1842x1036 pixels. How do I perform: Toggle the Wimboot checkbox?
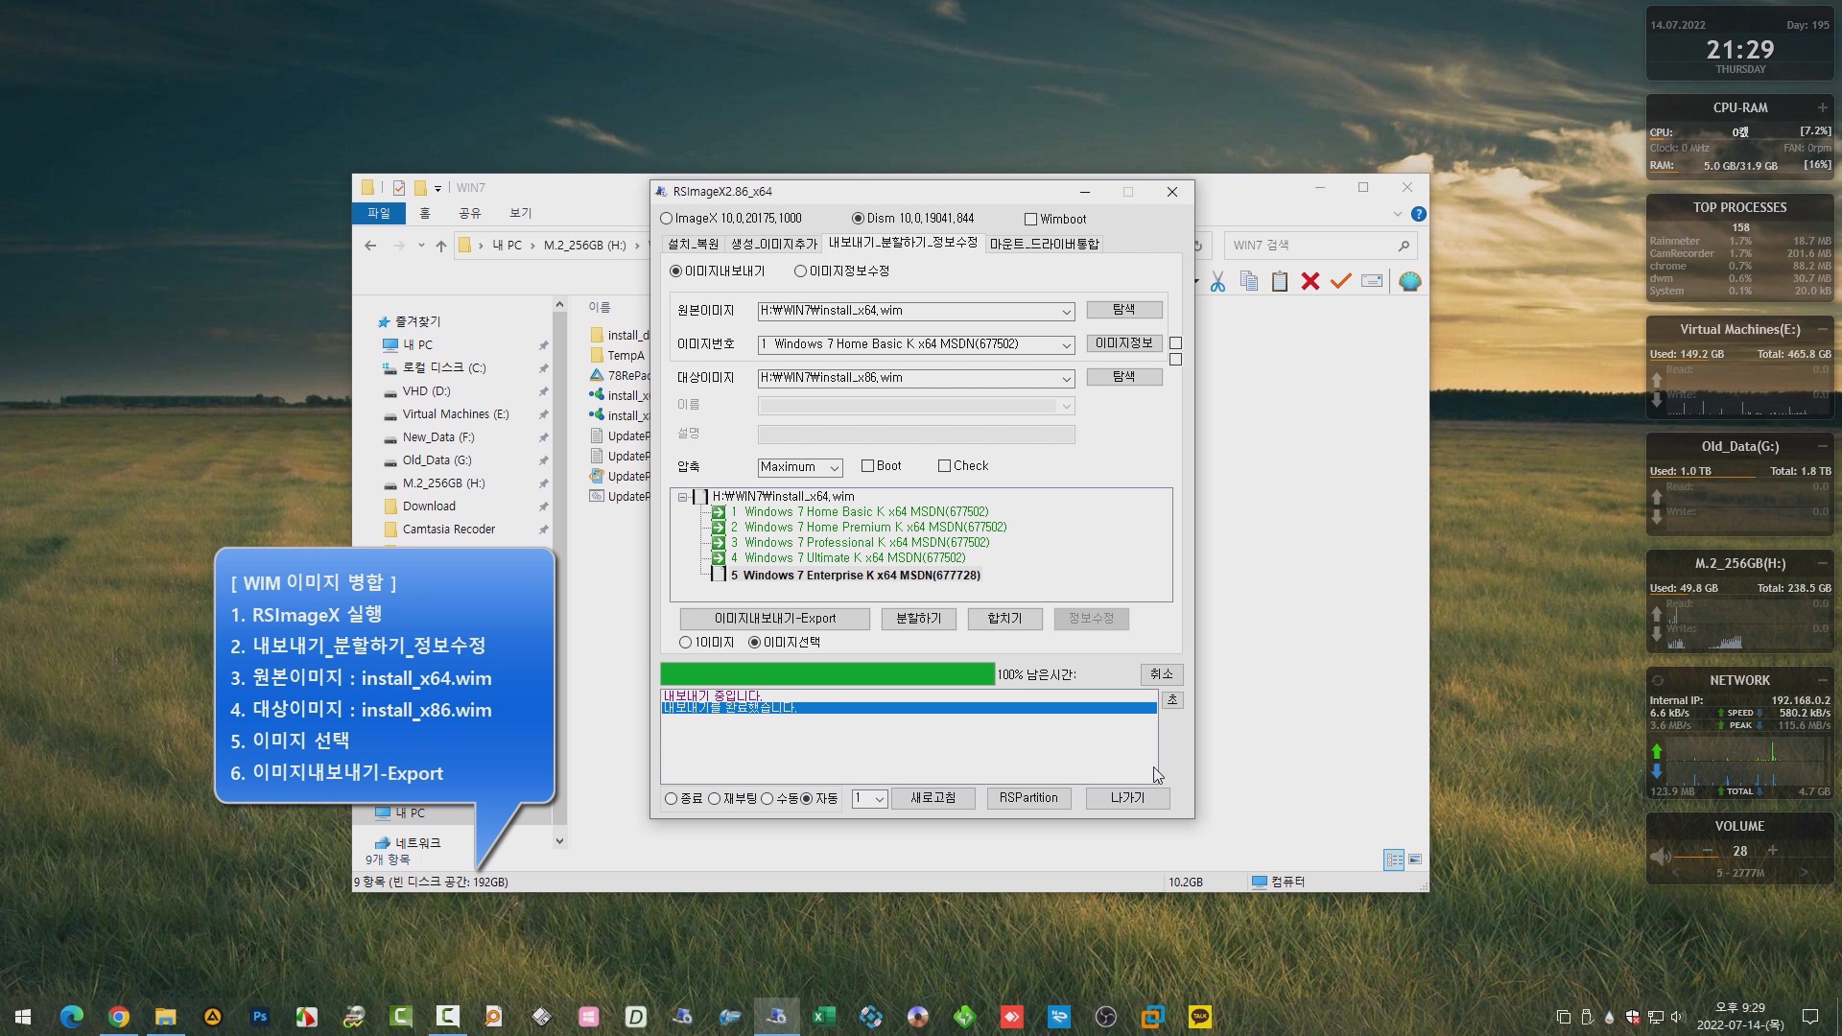click(x=1031, y=220)
